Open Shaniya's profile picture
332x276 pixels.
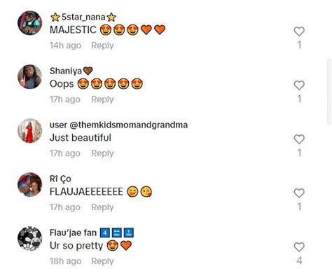click(30, 77)
